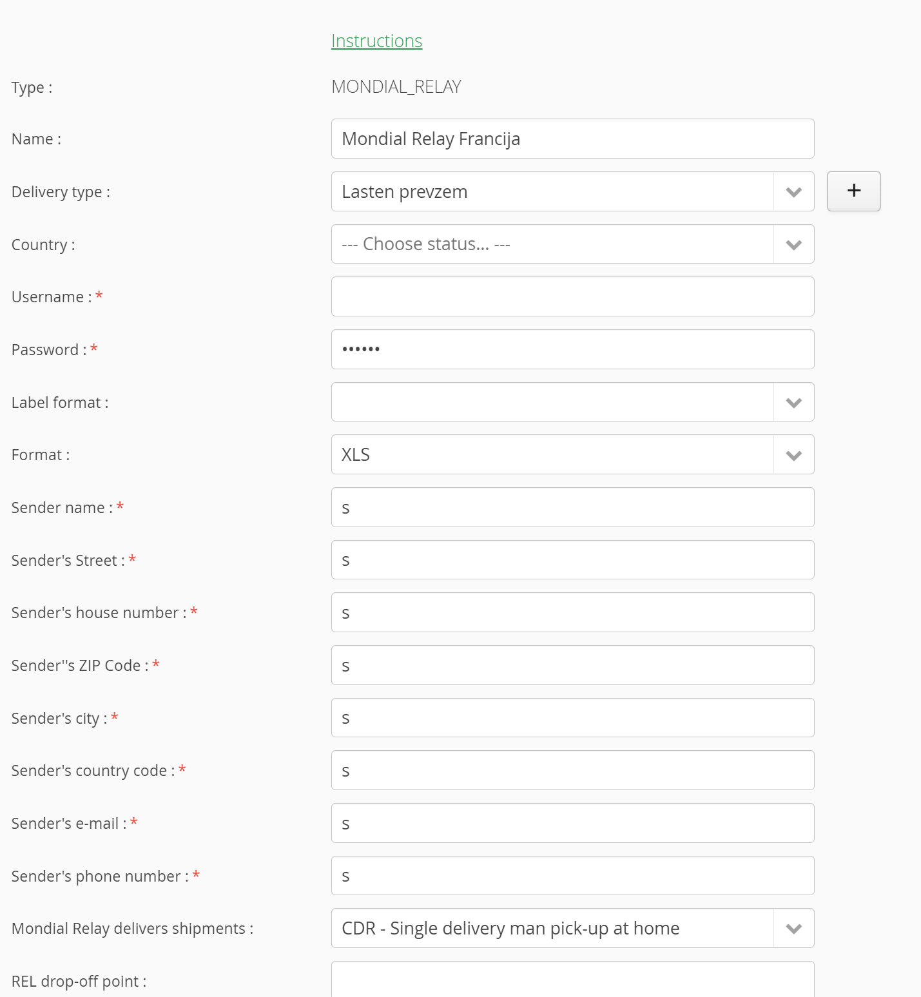
Task: Click the Mondial Relay delivers shipments label
Action: [133, 929]
